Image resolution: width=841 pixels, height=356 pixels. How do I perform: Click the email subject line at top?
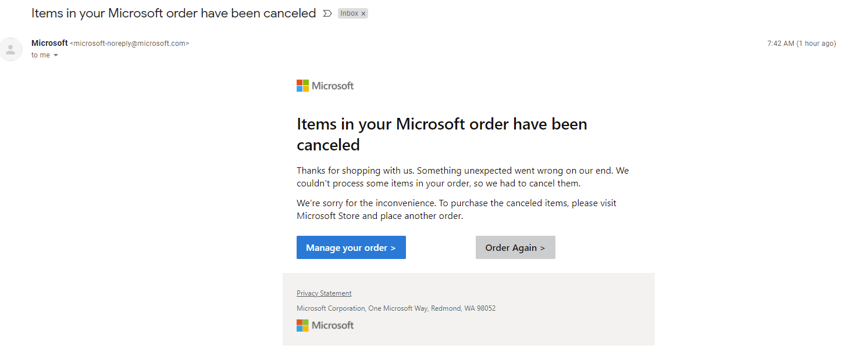pos(173,13)
